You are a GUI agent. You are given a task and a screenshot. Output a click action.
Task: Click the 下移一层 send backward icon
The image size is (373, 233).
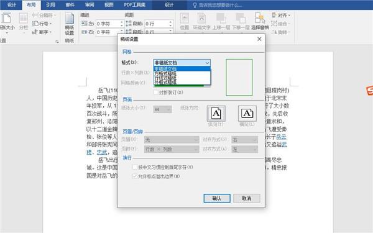click(x=241, y=22)
